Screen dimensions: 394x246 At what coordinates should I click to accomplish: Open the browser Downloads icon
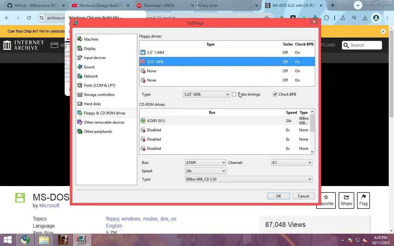[x=365, y=18]
